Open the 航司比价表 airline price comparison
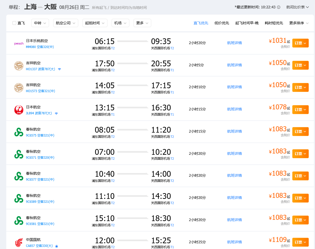 298,7
